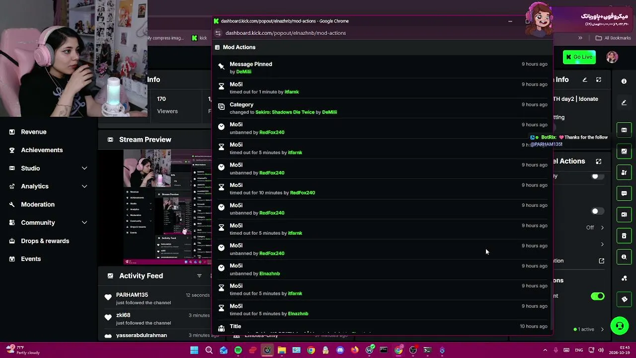Click the popout address bar URL
The height and width of the screenshot is (358, 636).
coord(286,33)
